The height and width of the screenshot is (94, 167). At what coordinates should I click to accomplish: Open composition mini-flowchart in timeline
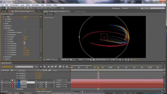pos(36,67)
